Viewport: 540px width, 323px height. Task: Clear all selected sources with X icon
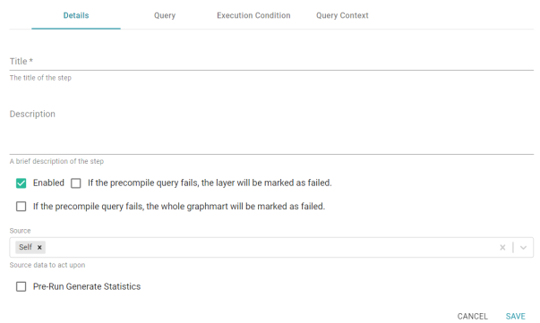click(502, 247)
